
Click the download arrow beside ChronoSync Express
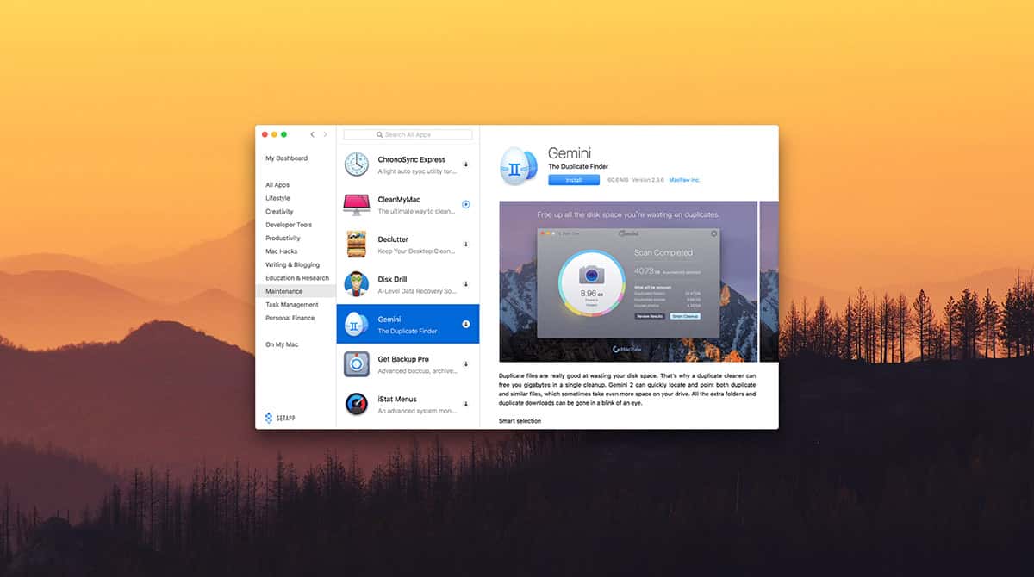(466, 164)
